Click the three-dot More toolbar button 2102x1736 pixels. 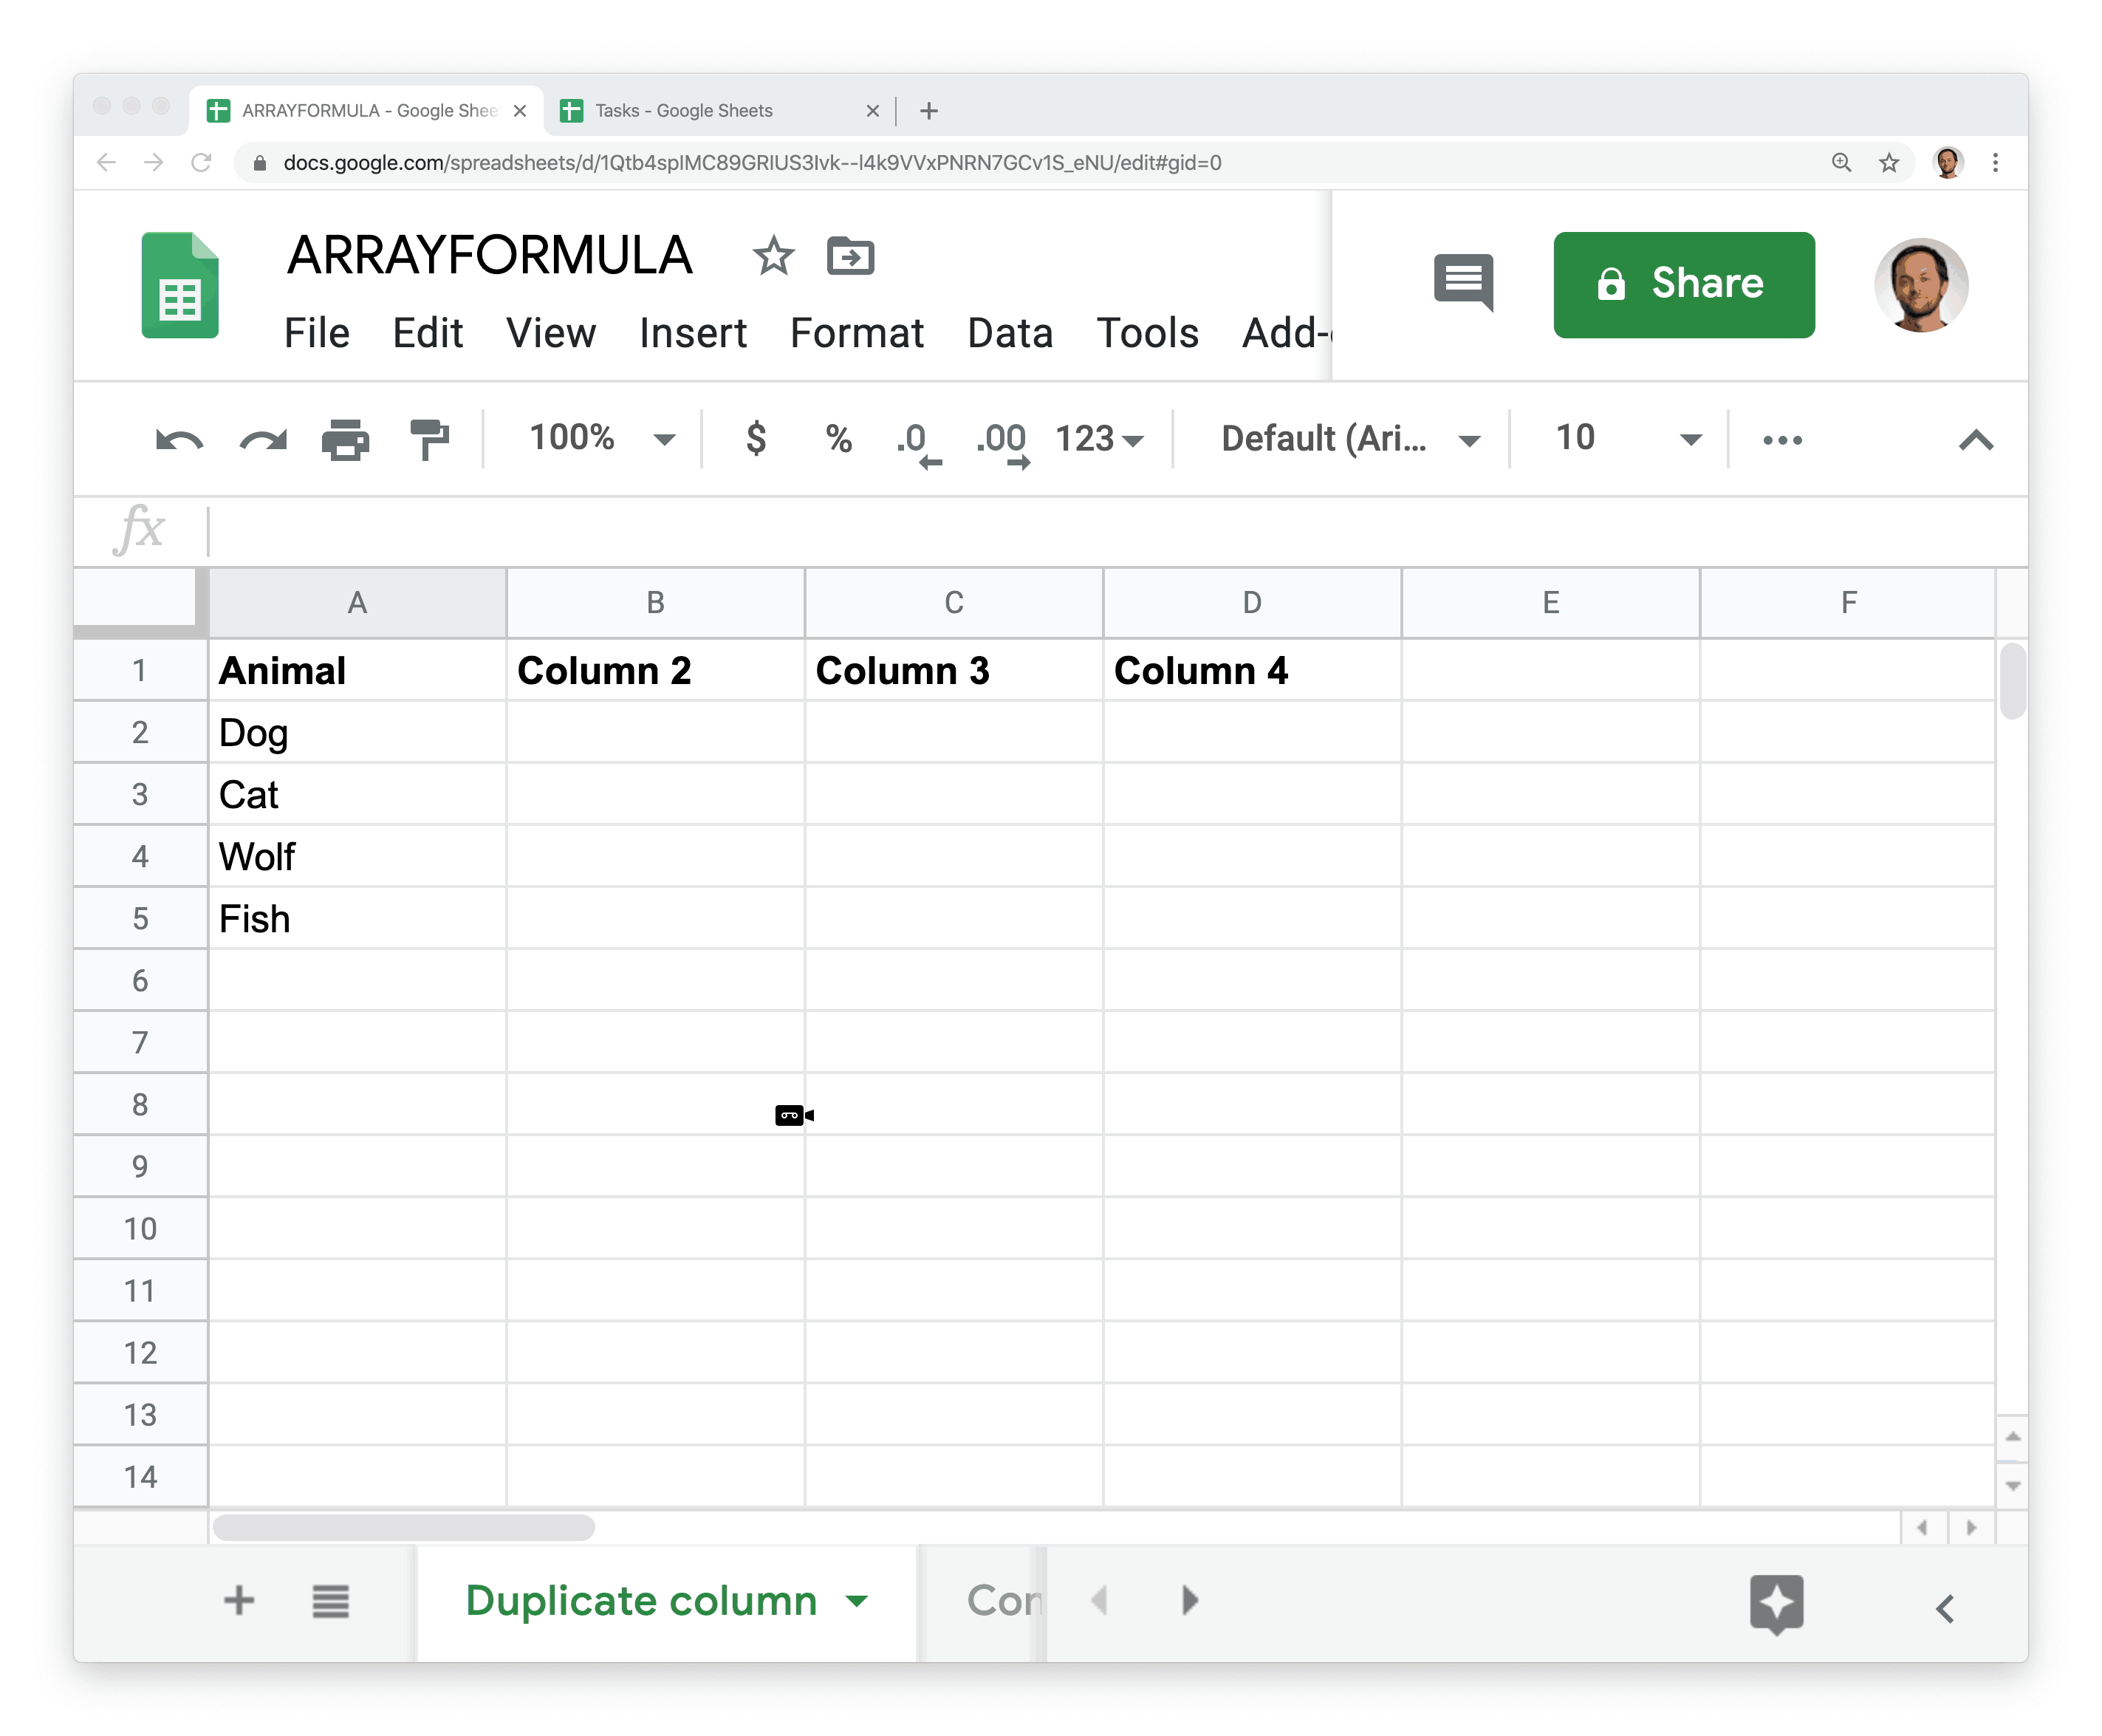click(1782, 440)
